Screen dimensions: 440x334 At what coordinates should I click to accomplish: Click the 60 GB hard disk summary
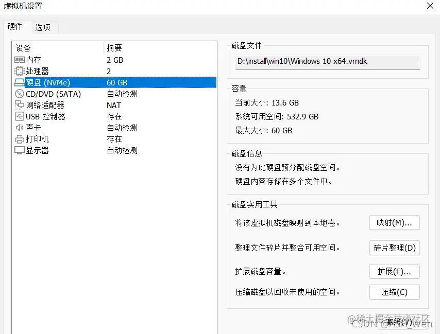pos(117,83)
